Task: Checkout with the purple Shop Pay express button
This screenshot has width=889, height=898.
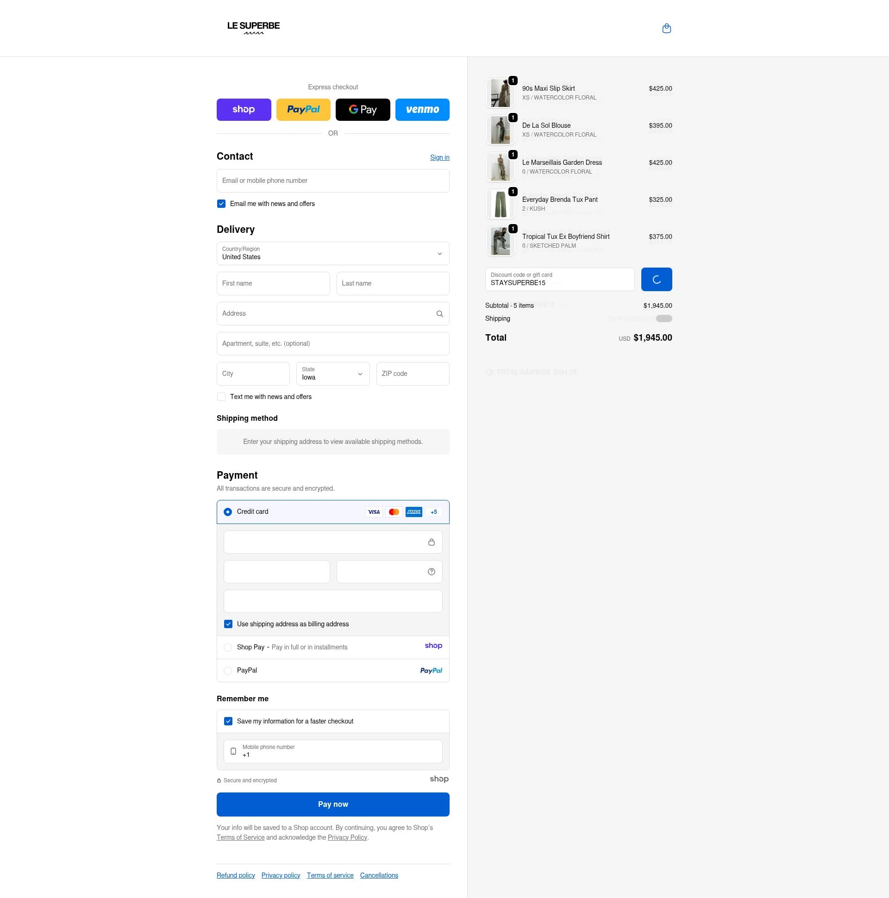Action: [244, 109]
